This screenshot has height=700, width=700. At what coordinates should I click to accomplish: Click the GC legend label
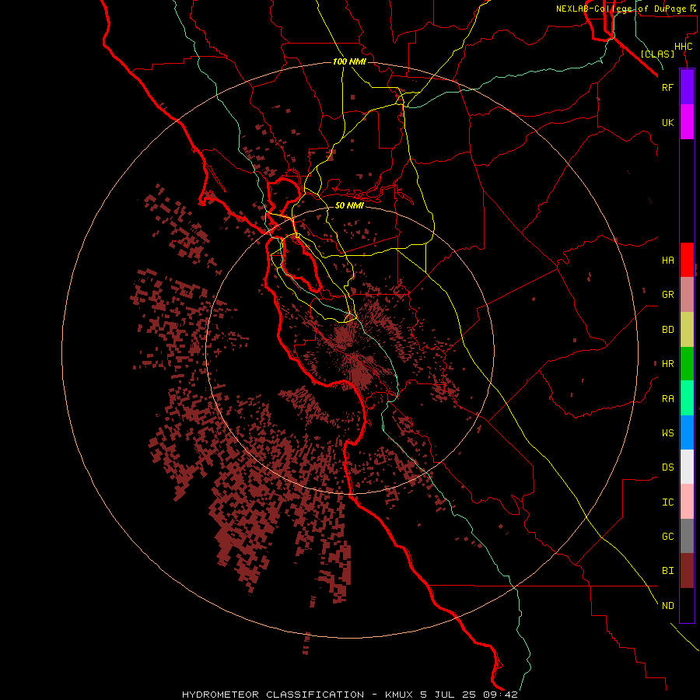[x=667, y=537]
